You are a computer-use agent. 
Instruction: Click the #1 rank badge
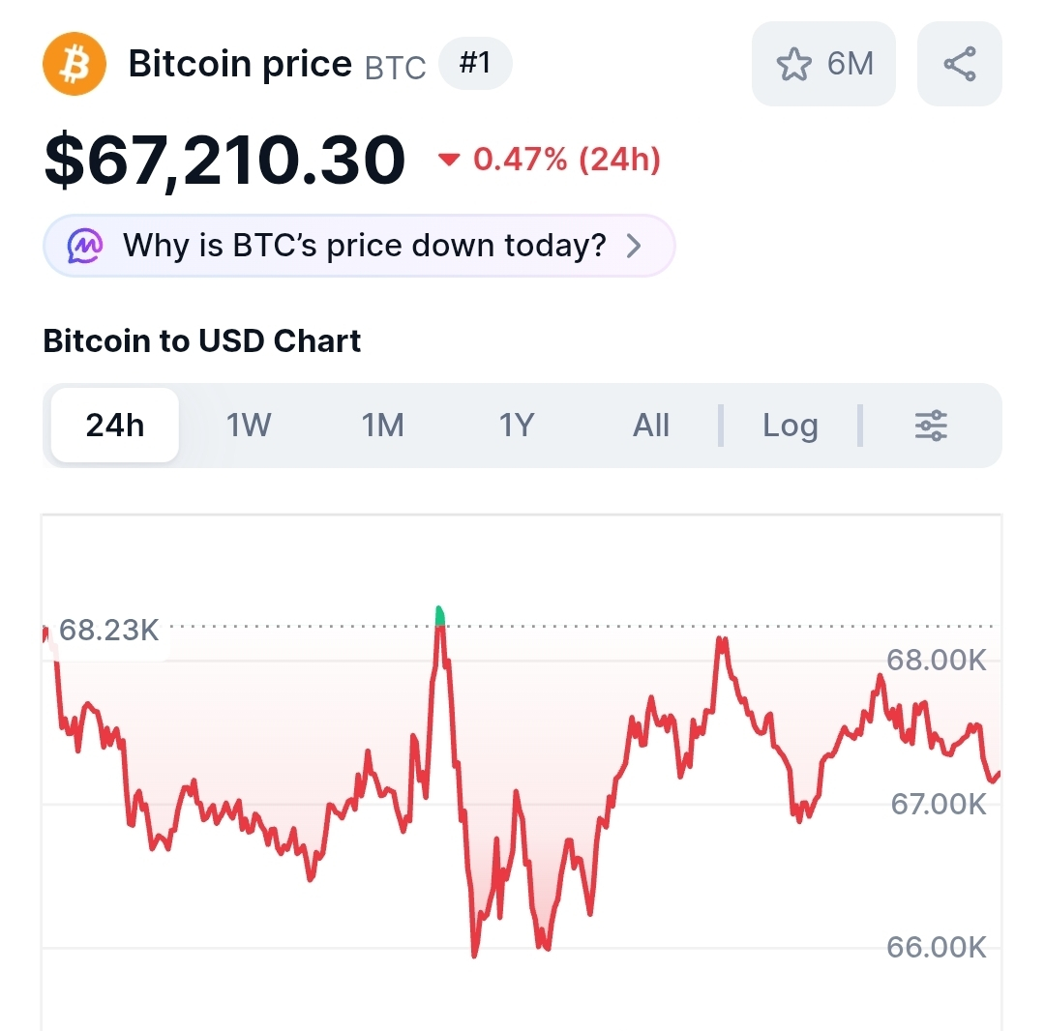click(x=475, y=65)
